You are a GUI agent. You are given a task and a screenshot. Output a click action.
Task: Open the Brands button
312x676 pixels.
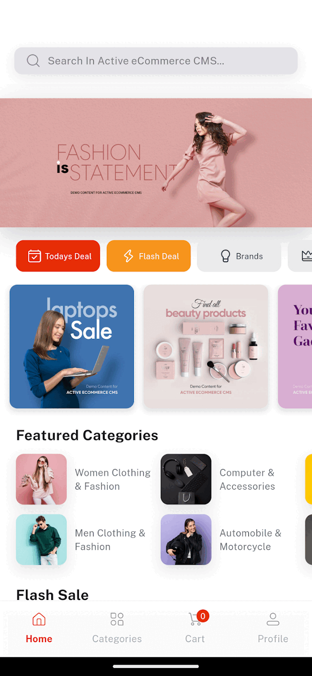[239, 256]
